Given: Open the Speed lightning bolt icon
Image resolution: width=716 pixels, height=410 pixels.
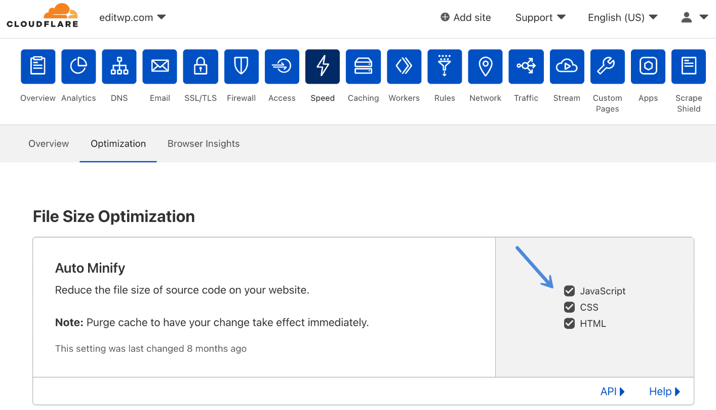Looking at the screenshot, I should (323, 66).
